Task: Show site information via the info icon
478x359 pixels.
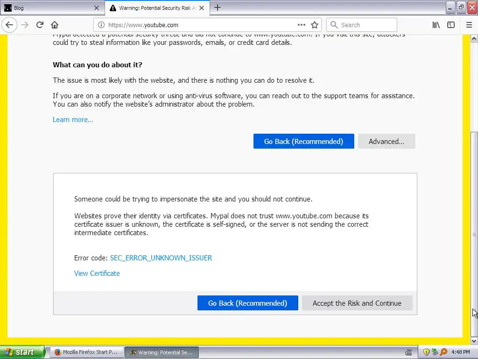Action: 101,25
